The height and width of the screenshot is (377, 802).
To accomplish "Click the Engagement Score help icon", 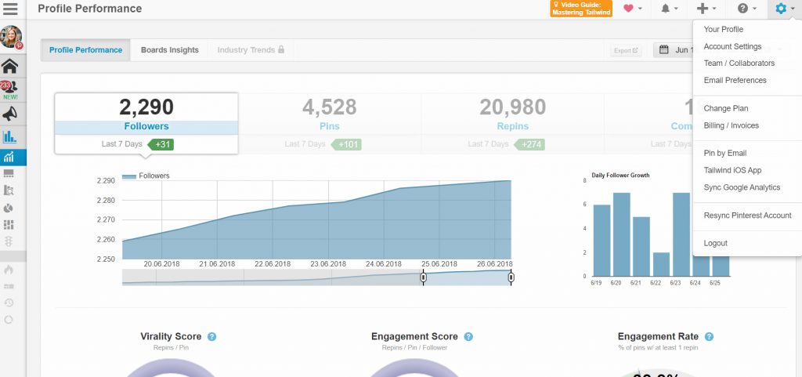I will pos(468,337).
